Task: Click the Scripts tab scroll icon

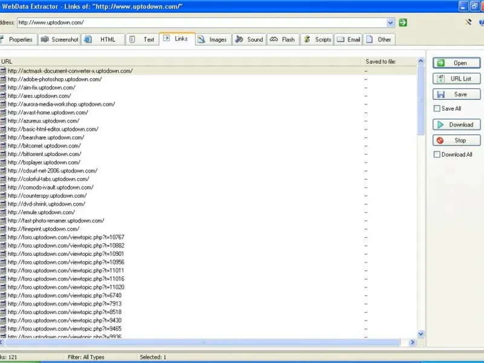Action: pyautogui.click(x=307, y=39)
